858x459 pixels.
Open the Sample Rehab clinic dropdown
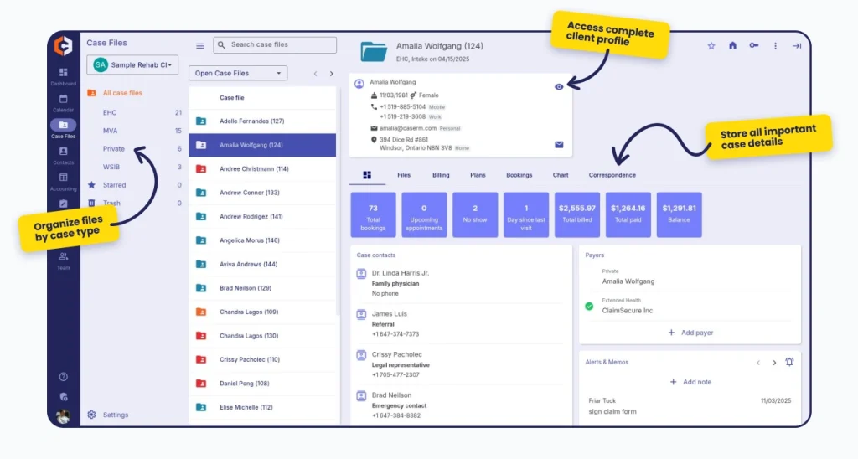tap(132, 64)
